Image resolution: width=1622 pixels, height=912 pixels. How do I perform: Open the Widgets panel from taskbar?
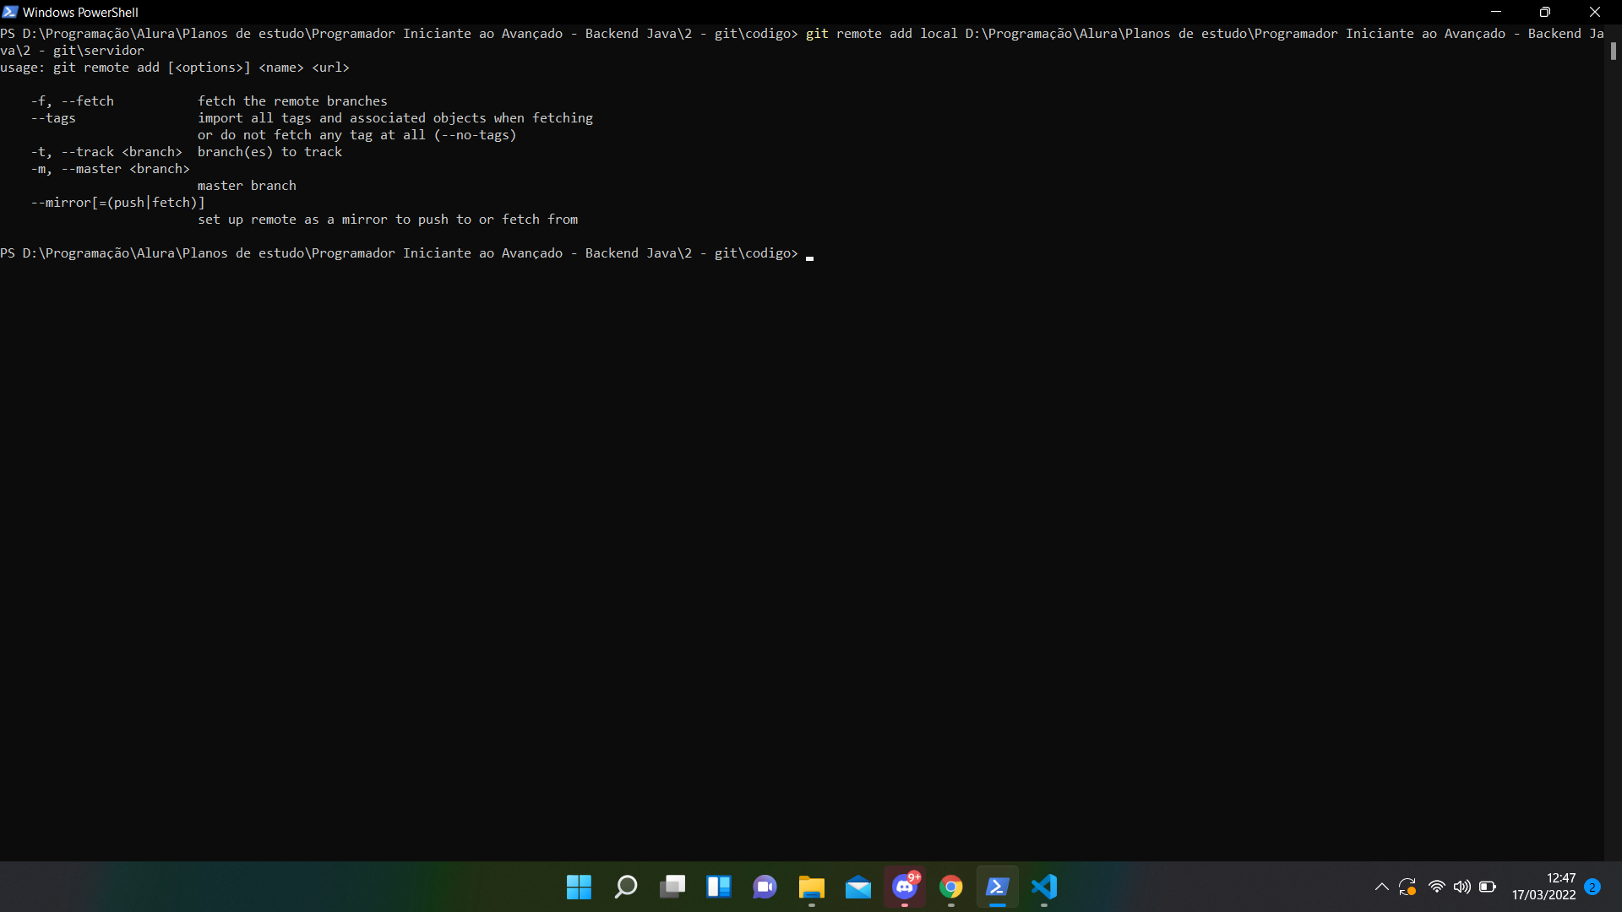[719, 887]
